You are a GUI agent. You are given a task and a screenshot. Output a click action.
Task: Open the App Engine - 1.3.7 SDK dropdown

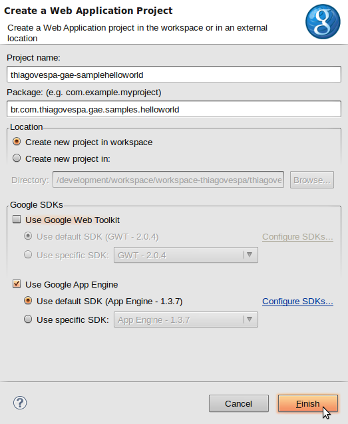point(186,319)
